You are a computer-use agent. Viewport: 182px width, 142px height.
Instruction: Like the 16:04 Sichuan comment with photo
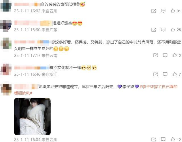point(173,139)
